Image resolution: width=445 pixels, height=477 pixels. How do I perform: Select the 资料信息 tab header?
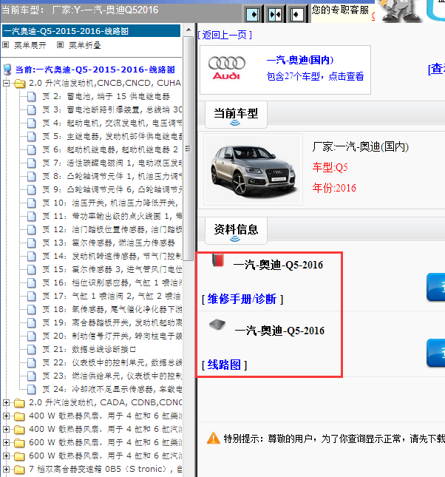pos(236,230)
